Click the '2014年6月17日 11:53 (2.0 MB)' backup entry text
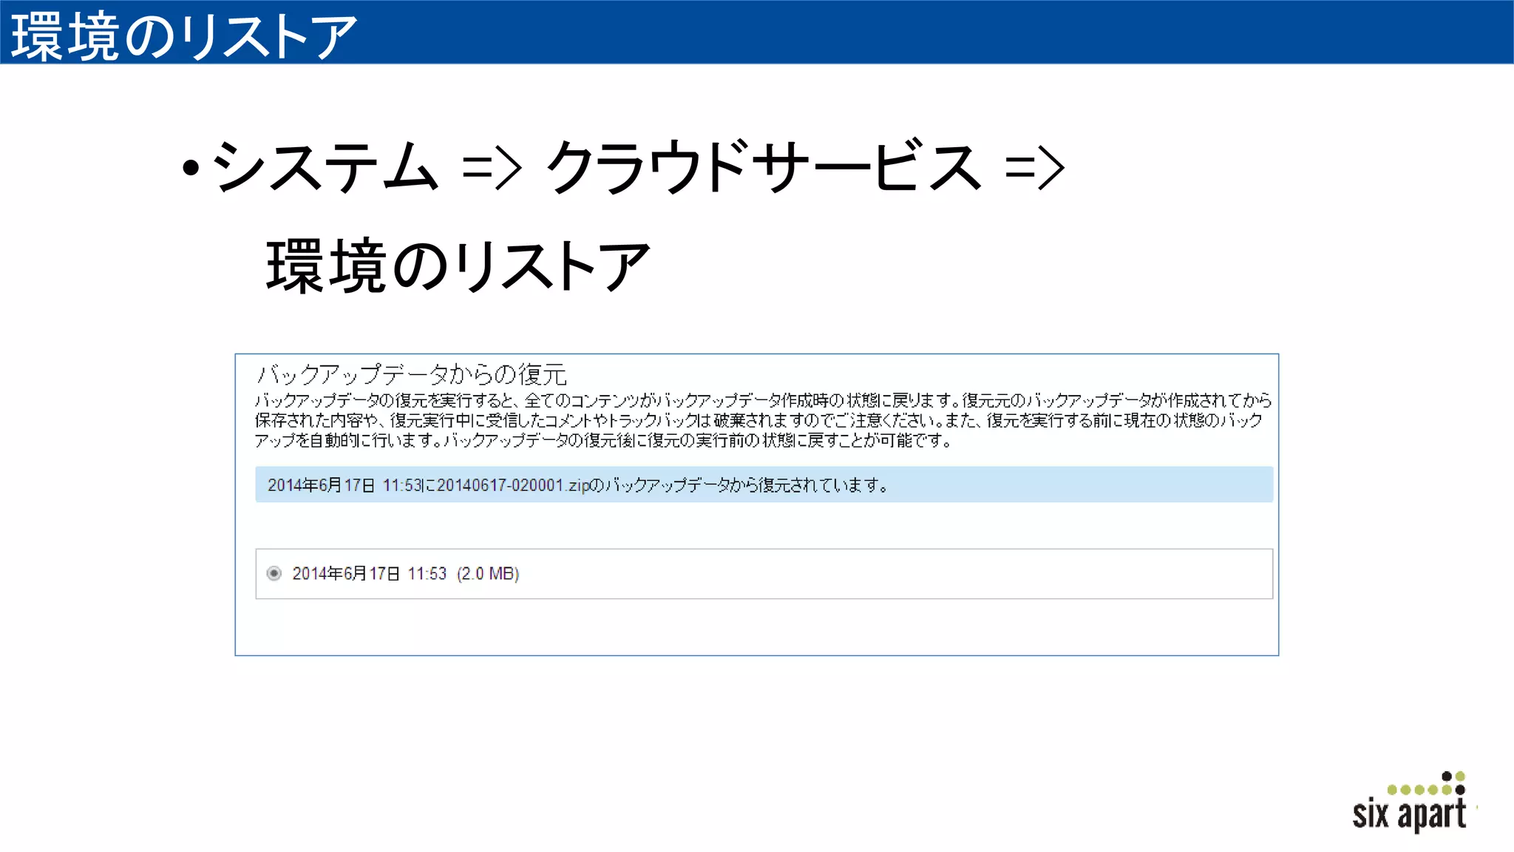 tap(406, 574)
